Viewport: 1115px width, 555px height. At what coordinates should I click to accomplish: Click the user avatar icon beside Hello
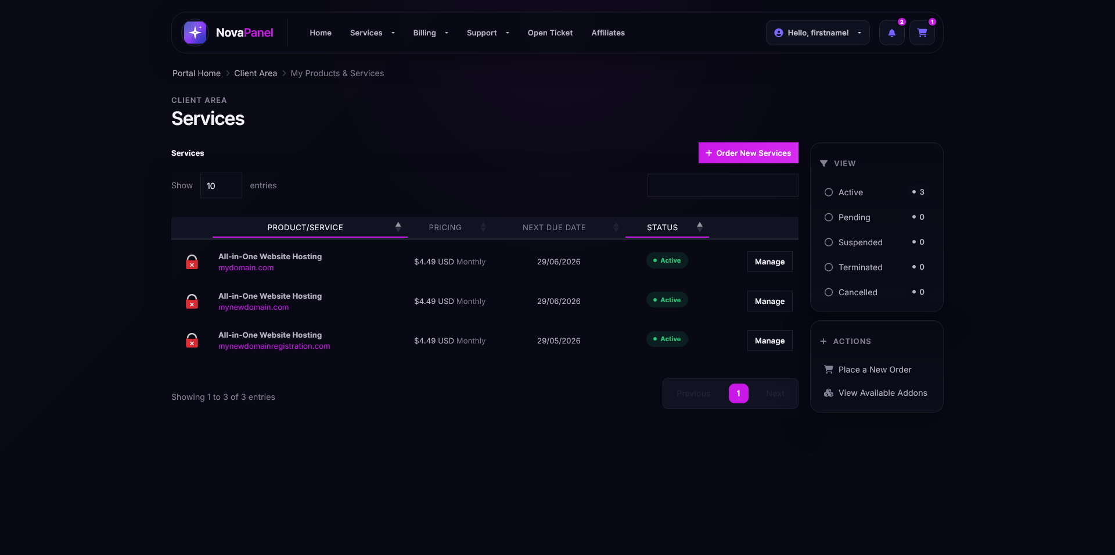[779, 33]
